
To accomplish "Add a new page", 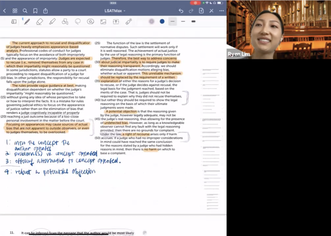I will pyautogui.click(x=201, y=11).
